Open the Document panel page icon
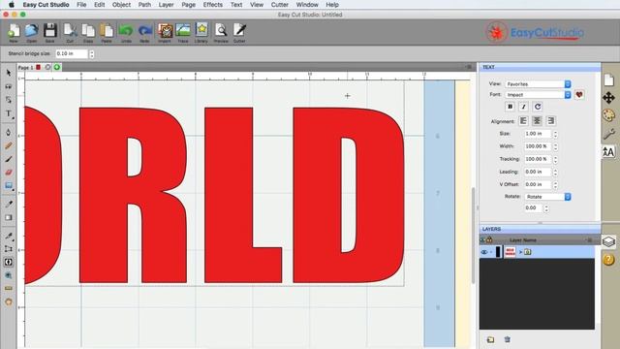Screen dimensions: 620x349 (x=609, y=80)
